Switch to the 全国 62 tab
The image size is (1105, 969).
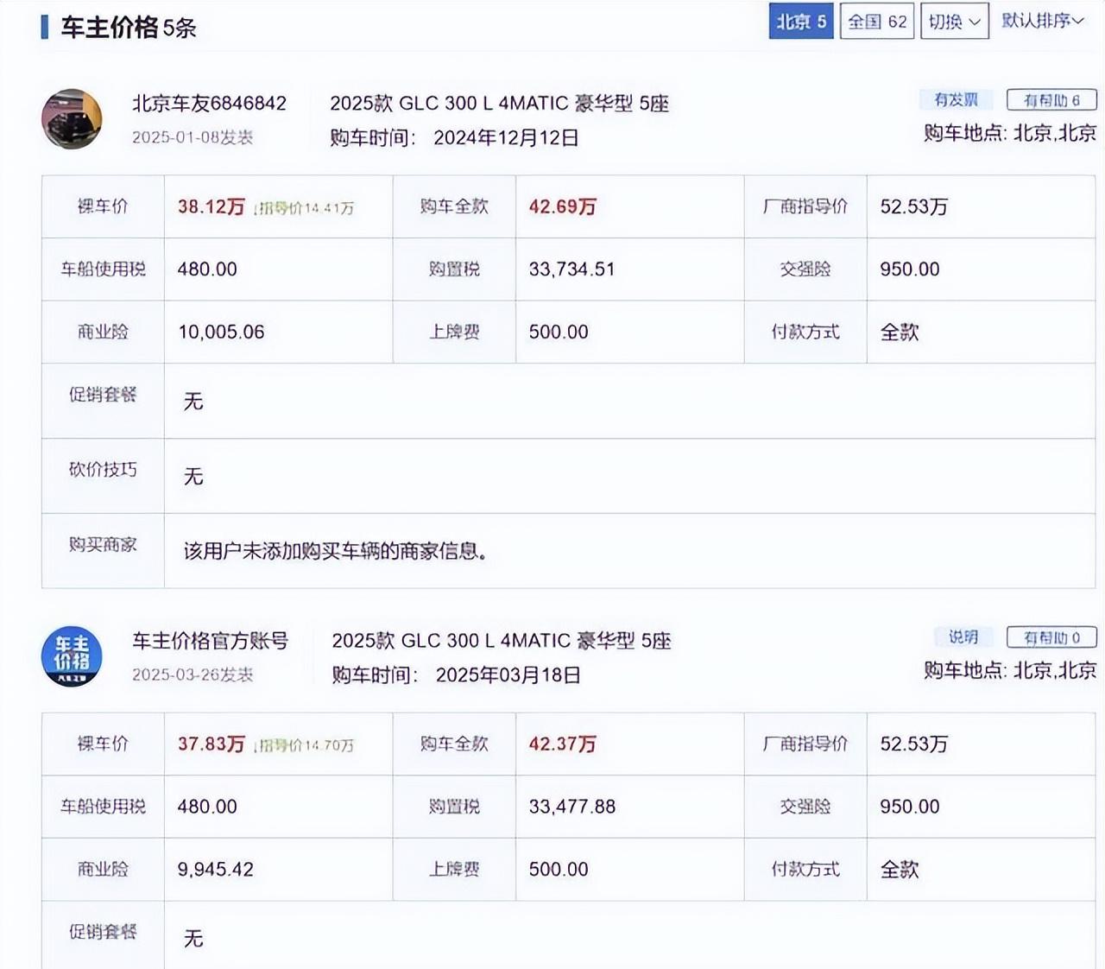coord(877,22)
